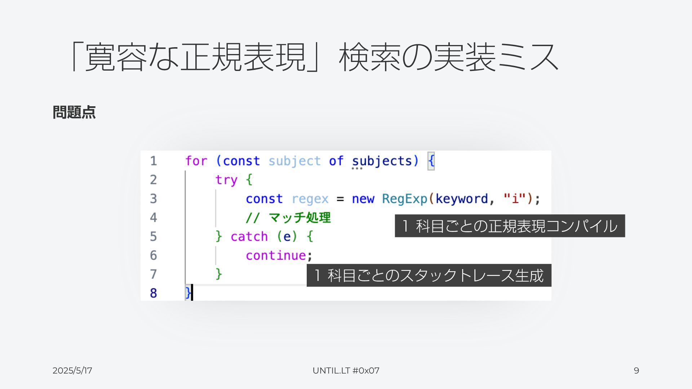Click 'RegExp' in code line 3
This screenshot has width=692, height=389.
pyautogui.click(x=404, y=199)
